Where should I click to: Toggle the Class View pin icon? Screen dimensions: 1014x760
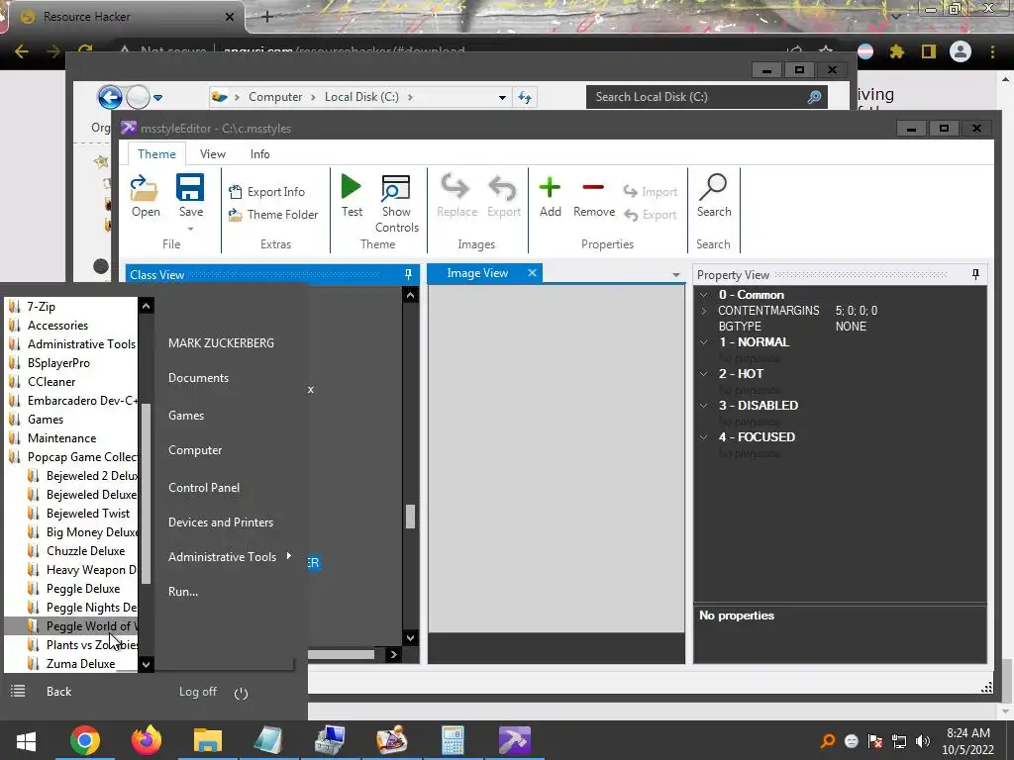(408, 275)
